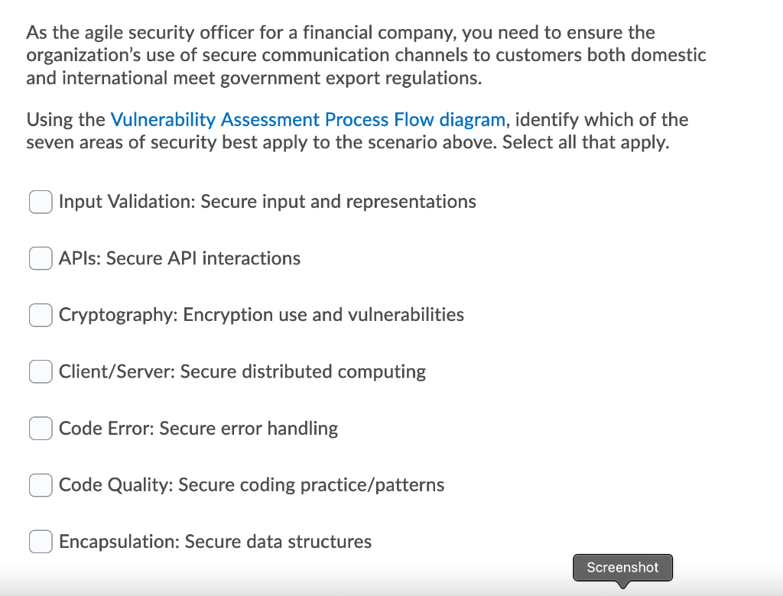Click the Code Quality answer text label

coord(252,485)
